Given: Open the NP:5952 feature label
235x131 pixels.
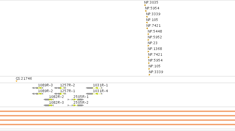Looking at the screenshot, I should pyautogui.click(x=155, y=37).
